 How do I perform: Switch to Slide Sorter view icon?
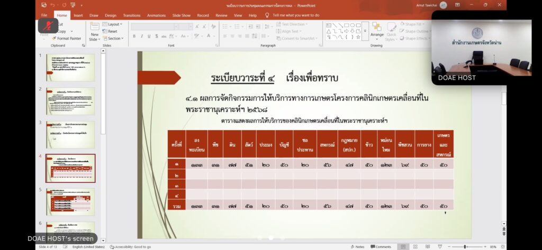point(414,247)
